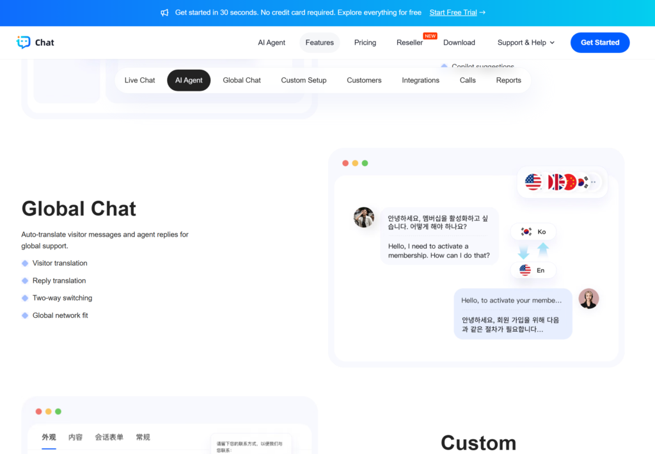
Task: Switch to the Calls tab
Action: tap(468, 80)
